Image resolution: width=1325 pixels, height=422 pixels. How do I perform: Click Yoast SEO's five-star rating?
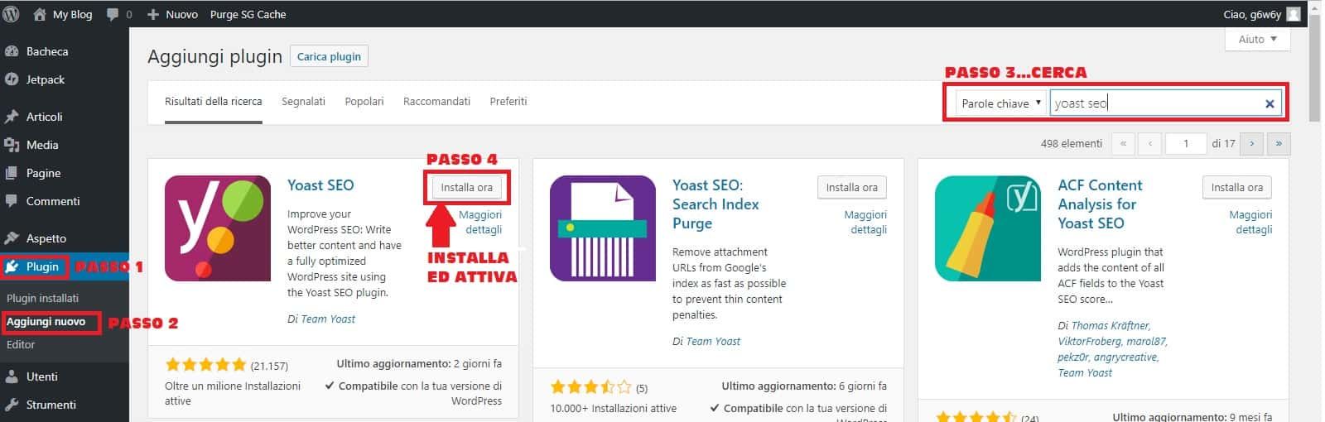pyautogui.click(x=205, y=365)
